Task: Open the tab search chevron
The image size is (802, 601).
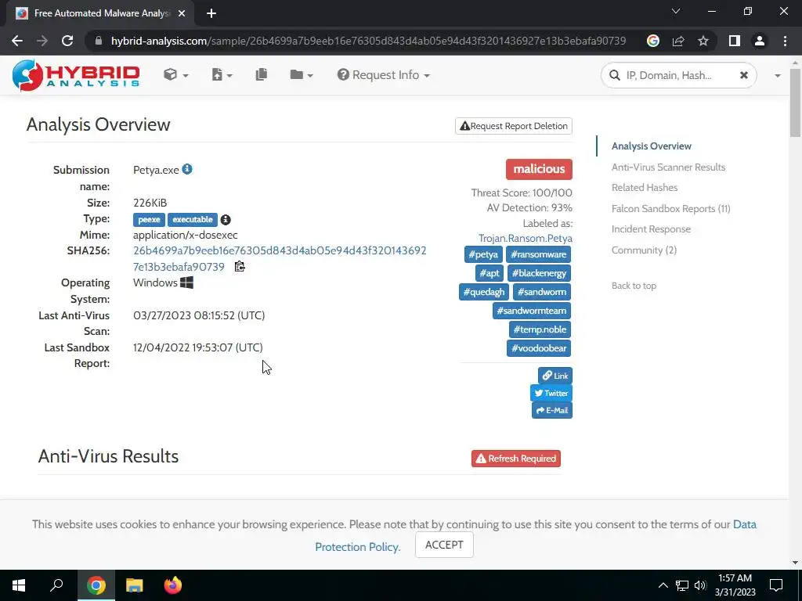Action: click(x=676, y=11)
